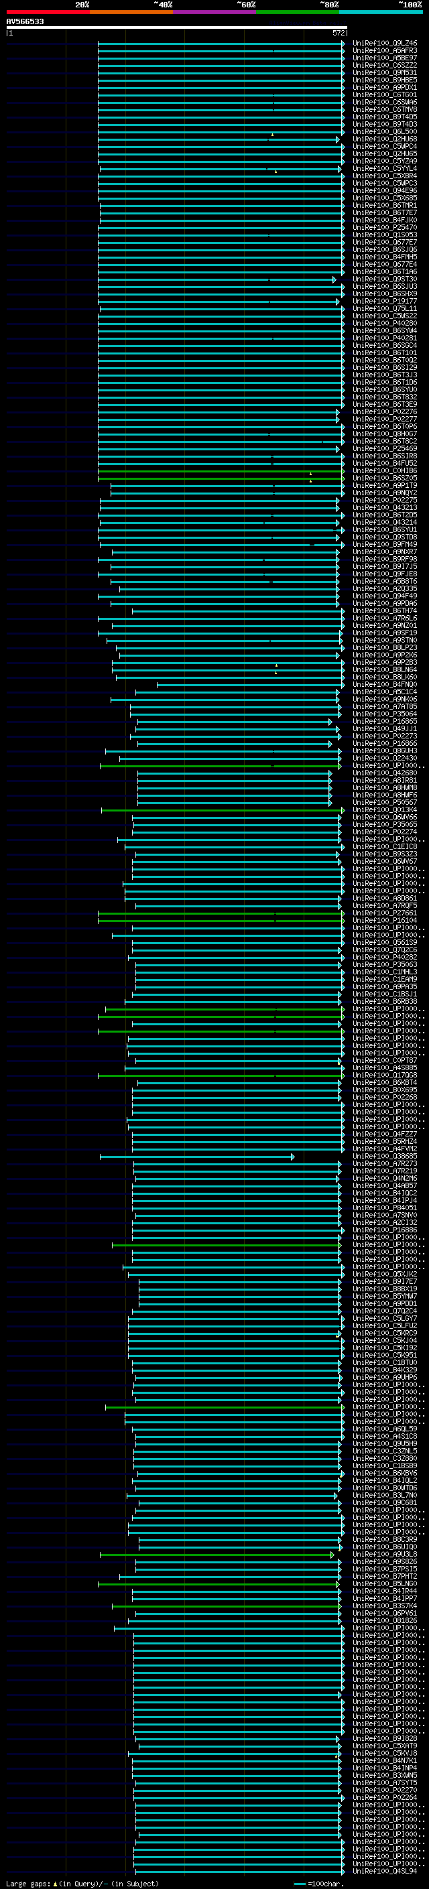The height and width of the screenshot is (1889, 429).
Task: Open hit UniRef100_Q2HU68
Action: pyautogui.click(x=385, y=139)
